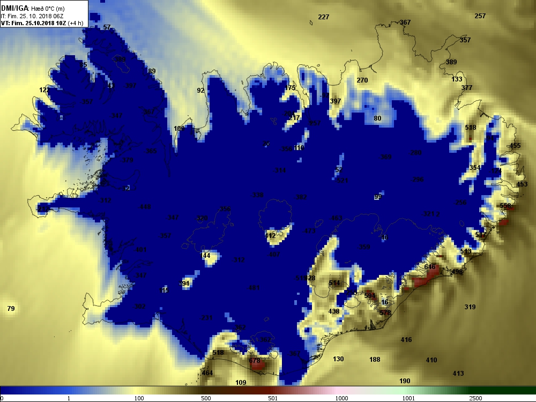Screen dimensions: 536x402
Task: Select the map value 453
Action: [522, 184]
